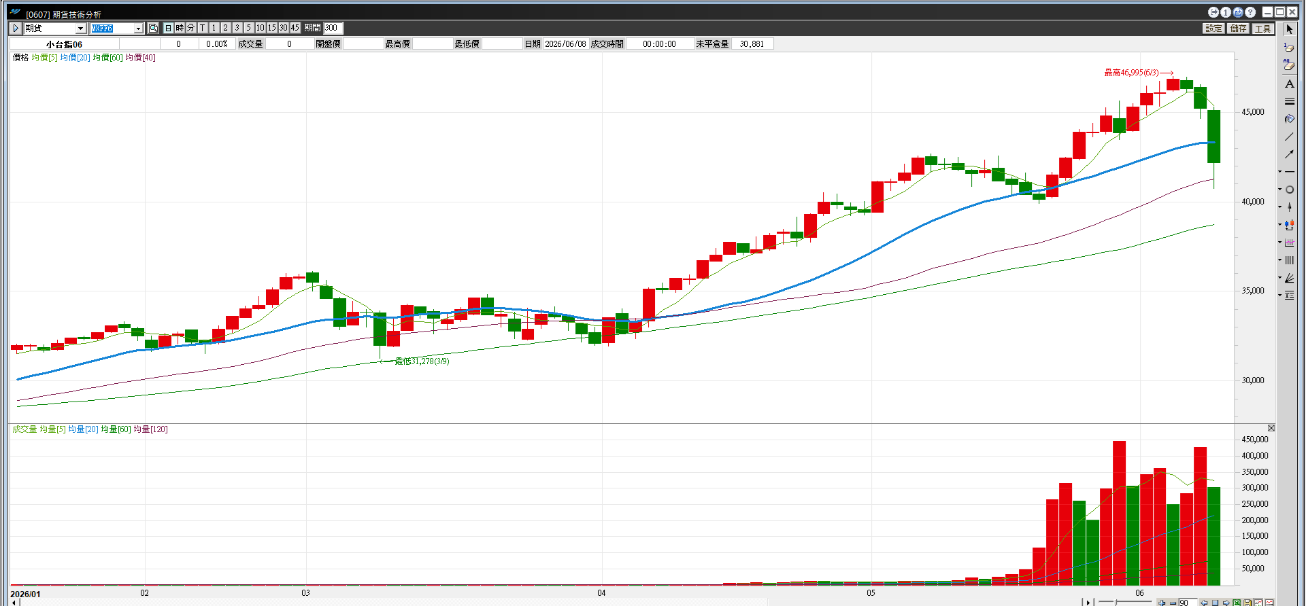The height and width of the screenshot is (606, 1306).
Task: Click the circled number 1 icon
Action: click(1226, 12)
